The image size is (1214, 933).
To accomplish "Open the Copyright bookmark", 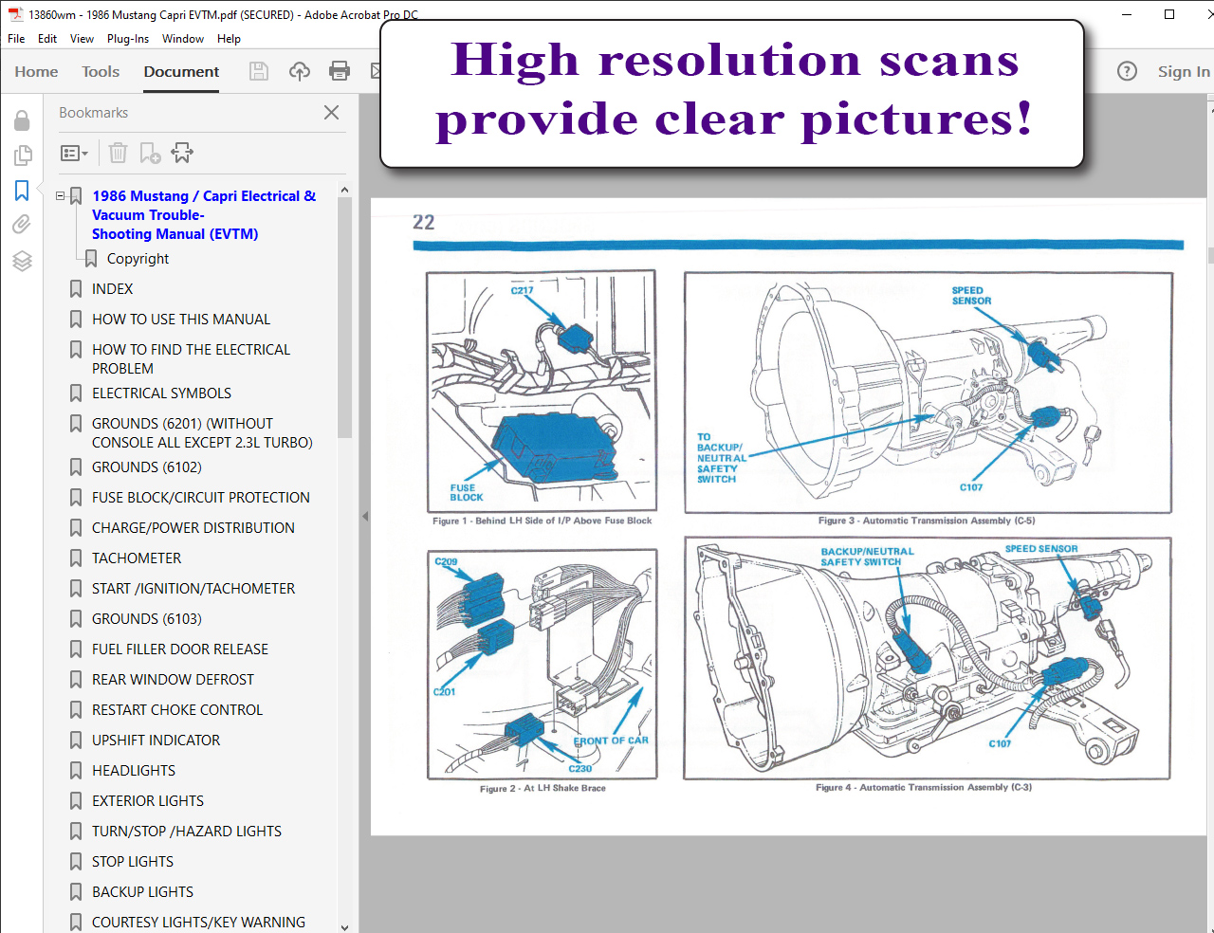I will point(138,259).
